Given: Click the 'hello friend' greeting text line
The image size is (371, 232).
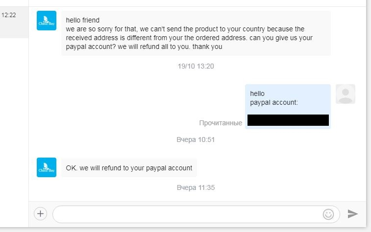Looking at the screenshot, I should [x=82, y=20].
